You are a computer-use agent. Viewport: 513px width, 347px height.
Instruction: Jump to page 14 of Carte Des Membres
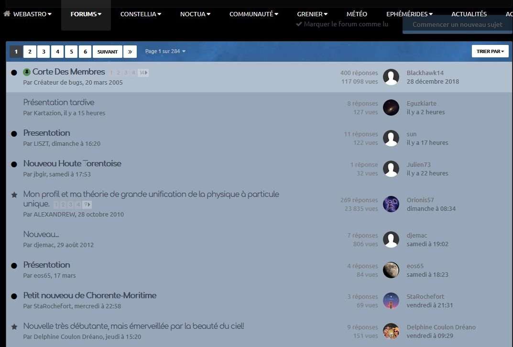(143, 73)
